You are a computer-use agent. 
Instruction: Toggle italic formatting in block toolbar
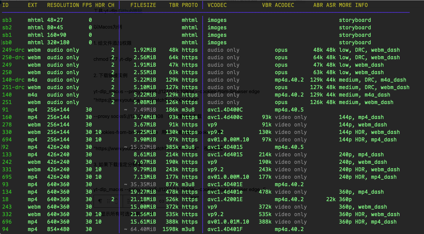152,201
